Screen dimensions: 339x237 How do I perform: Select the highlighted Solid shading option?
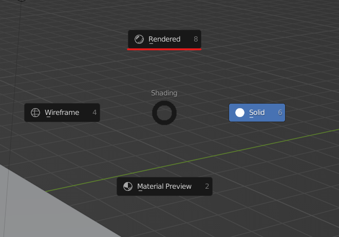click(x=257, y=112)
